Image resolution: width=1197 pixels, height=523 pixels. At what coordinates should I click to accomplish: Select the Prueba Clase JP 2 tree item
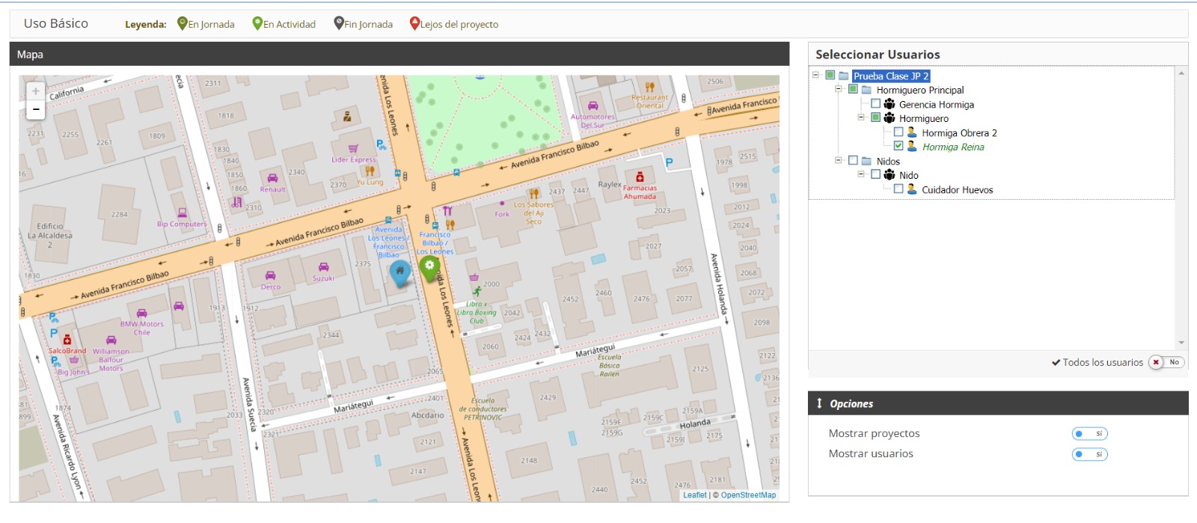point(890,76)
